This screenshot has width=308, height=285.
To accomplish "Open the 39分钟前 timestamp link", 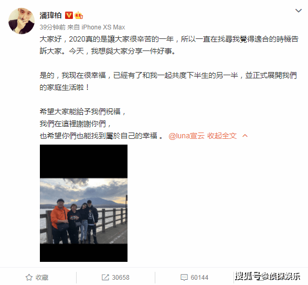I will (x=52, y=27).
